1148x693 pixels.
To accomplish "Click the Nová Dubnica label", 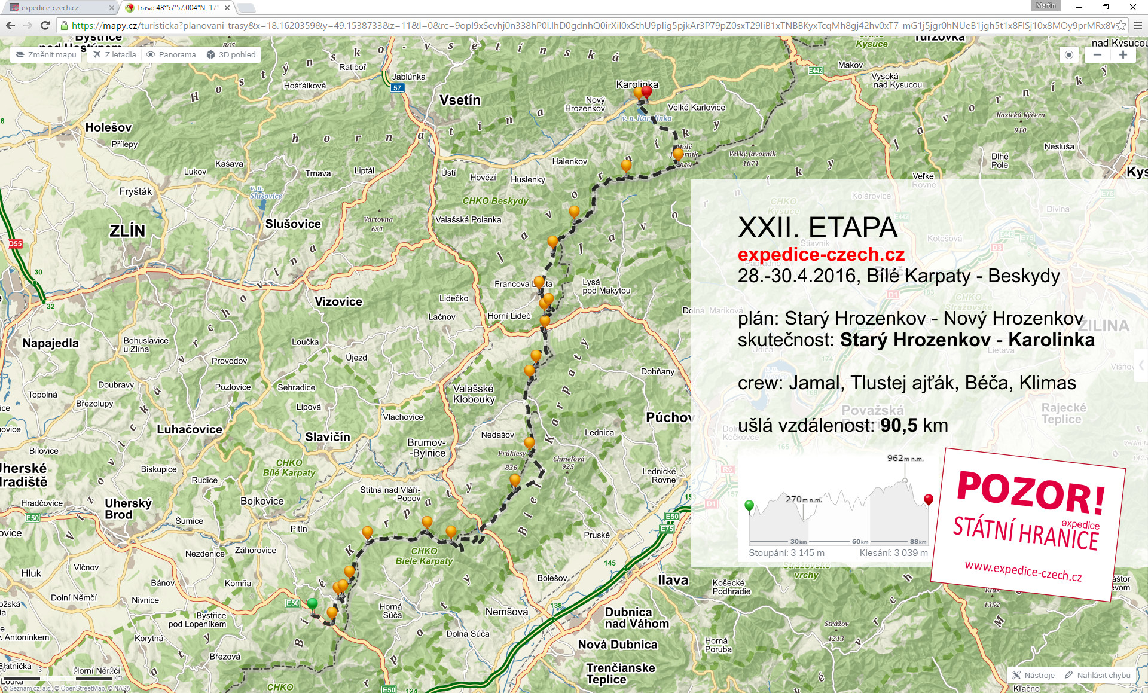I will tap(618, 645).
